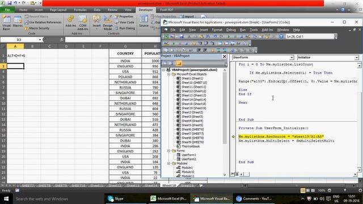Click the Design Mode icon in VBA Standard toolbar

[247, 36]
